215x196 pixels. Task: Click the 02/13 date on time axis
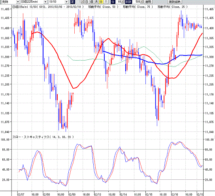(x=98, y=194)
